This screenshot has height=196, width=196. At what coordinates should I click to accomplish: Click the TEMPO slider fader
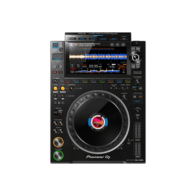[x=138, y=140]
